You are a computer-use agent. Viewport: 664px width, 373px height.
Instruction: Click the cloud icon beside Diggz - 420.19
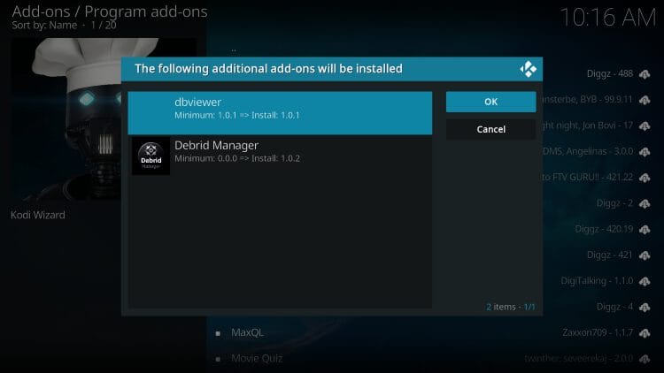(x=645, y=230)
